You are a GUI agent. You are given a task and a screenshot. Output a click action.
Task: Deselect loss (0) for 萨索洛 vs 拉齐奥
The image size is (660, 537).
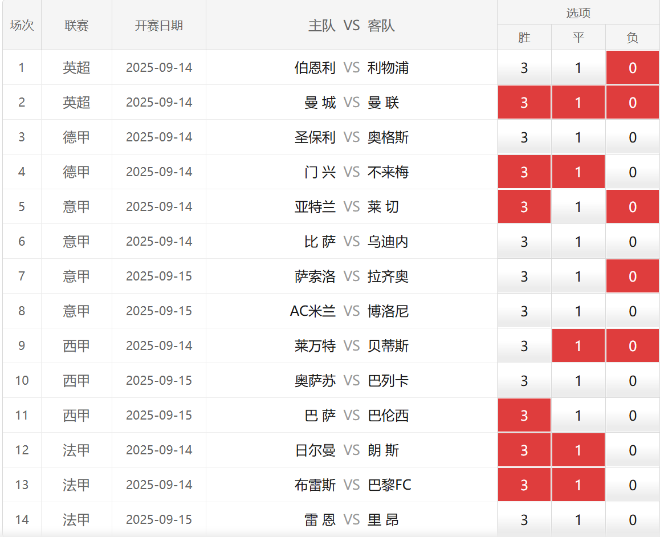[x=633, y=276]
